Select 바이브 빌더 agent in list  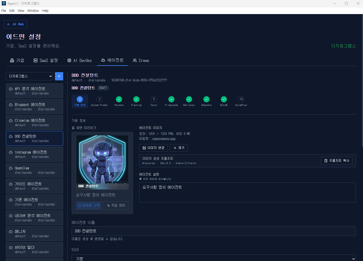click(x=35, y=249)
